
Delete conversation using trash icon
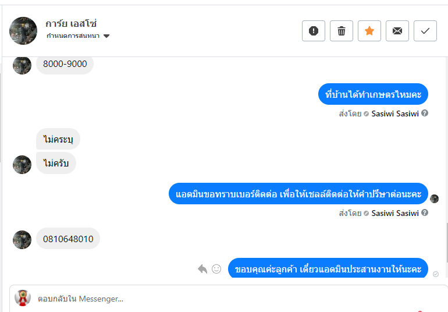[x=342, y=31]
